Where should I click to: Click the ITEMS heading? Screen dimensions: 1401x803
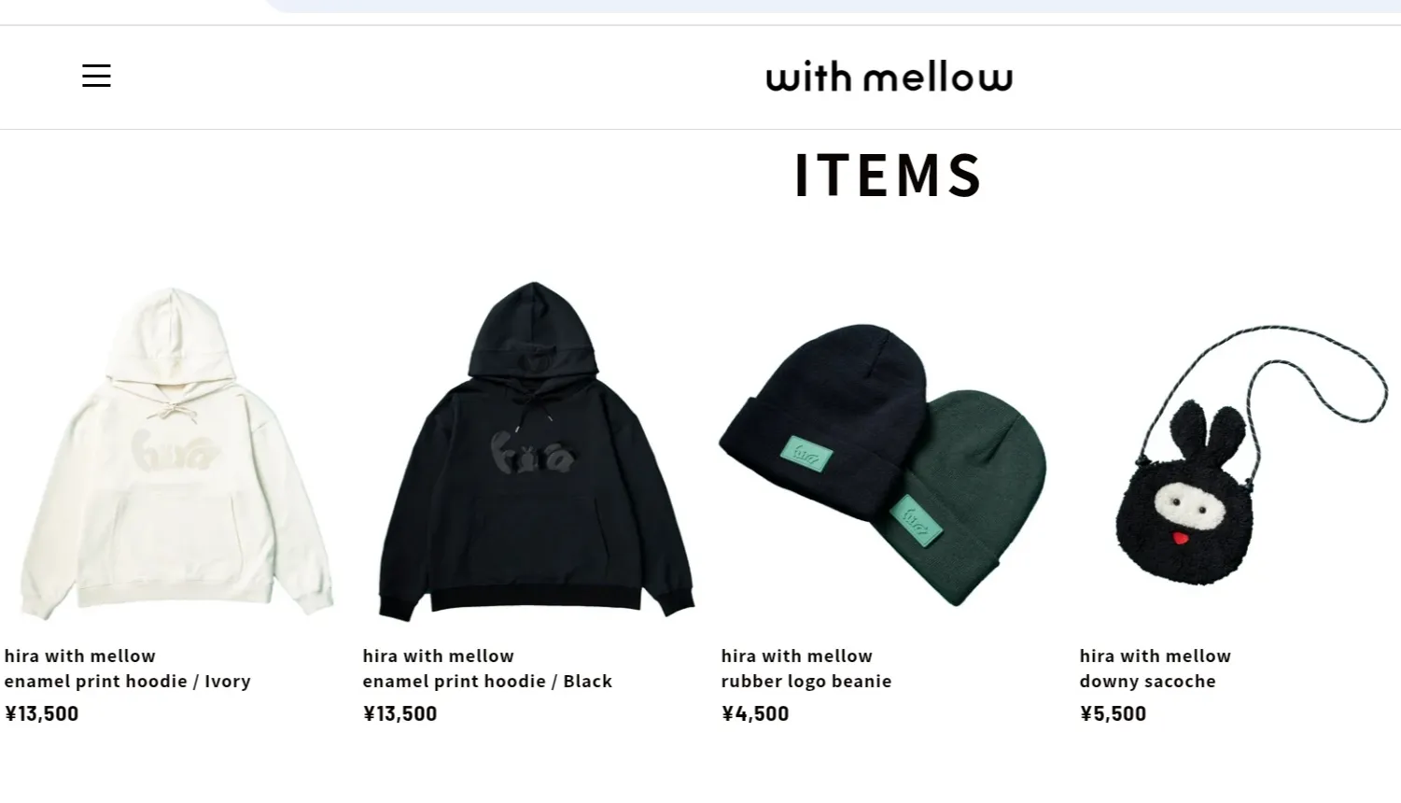click(x=889, y=175)
